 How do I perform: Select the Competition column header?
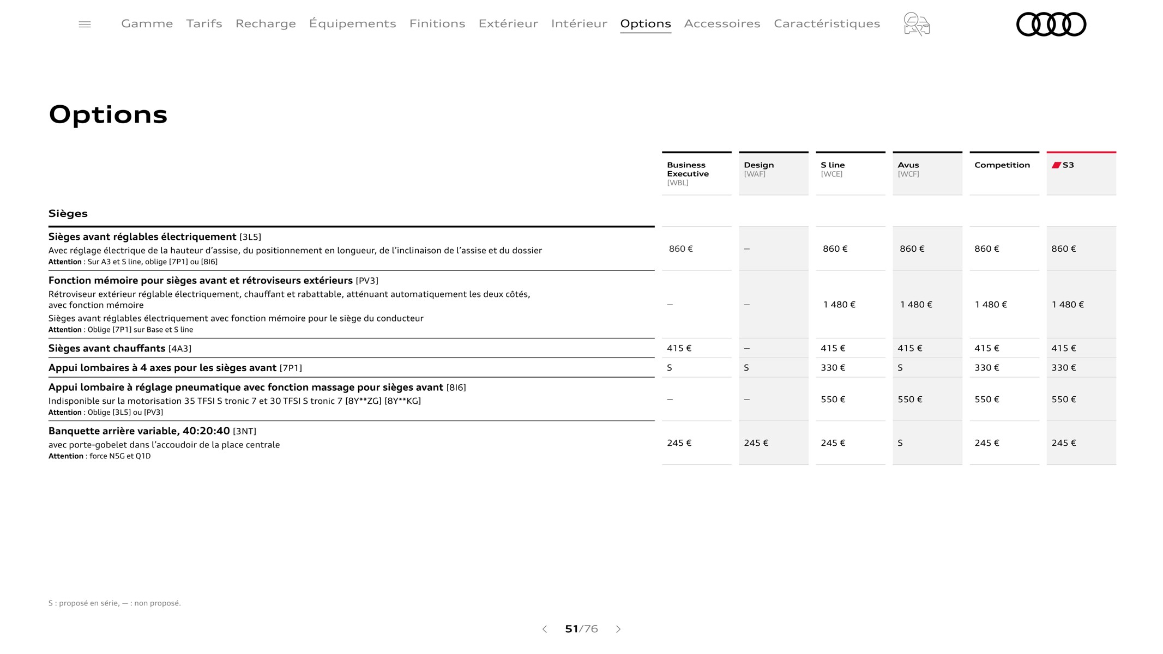click(1004, 173)
